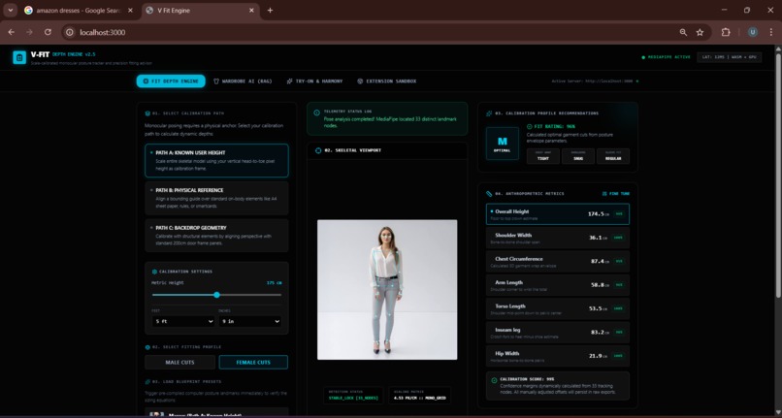
Task: Click the Inseam leg value 83.2
Action: (597, 333)
